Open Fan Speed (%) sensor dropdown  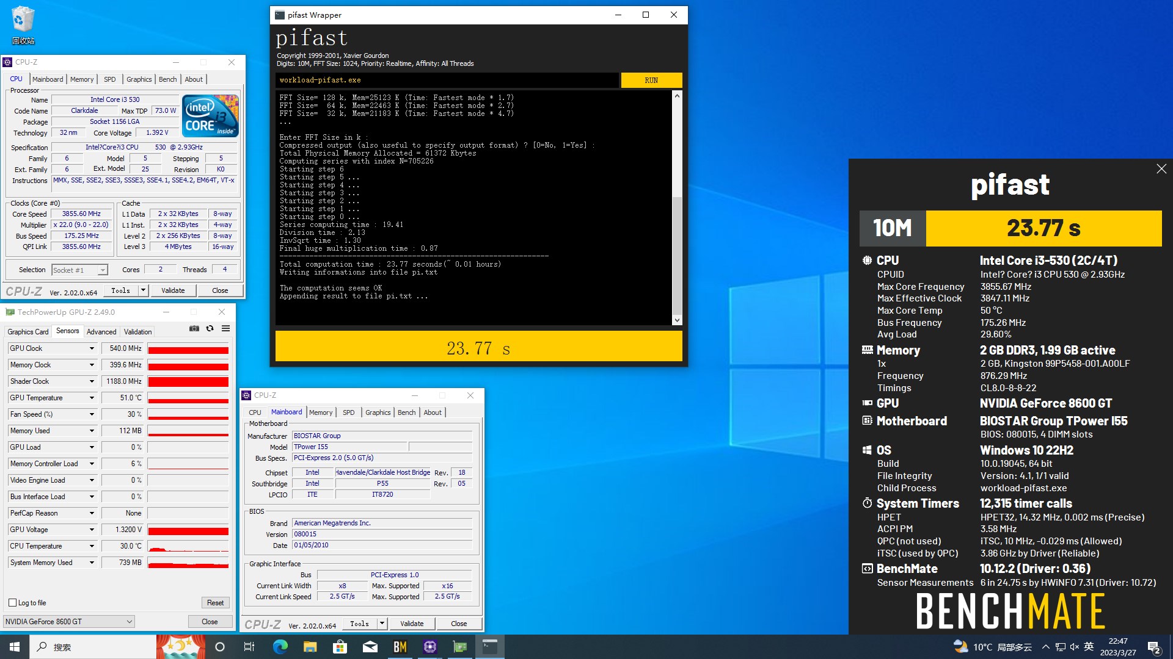(92, 414)
